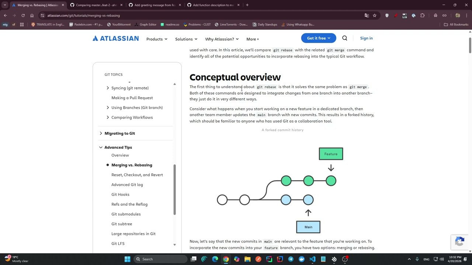This screenshot has width=472, height=265.
Task: Open Task View on the taskbar
Action: [194, 259]
